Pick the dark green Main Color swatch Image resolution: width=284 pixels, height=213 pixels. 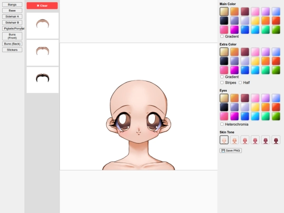coord(276,29)
